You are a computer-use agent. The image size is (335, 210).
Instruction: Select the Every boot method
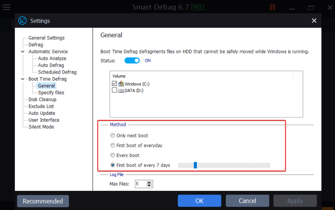click(x=112, y=155)
